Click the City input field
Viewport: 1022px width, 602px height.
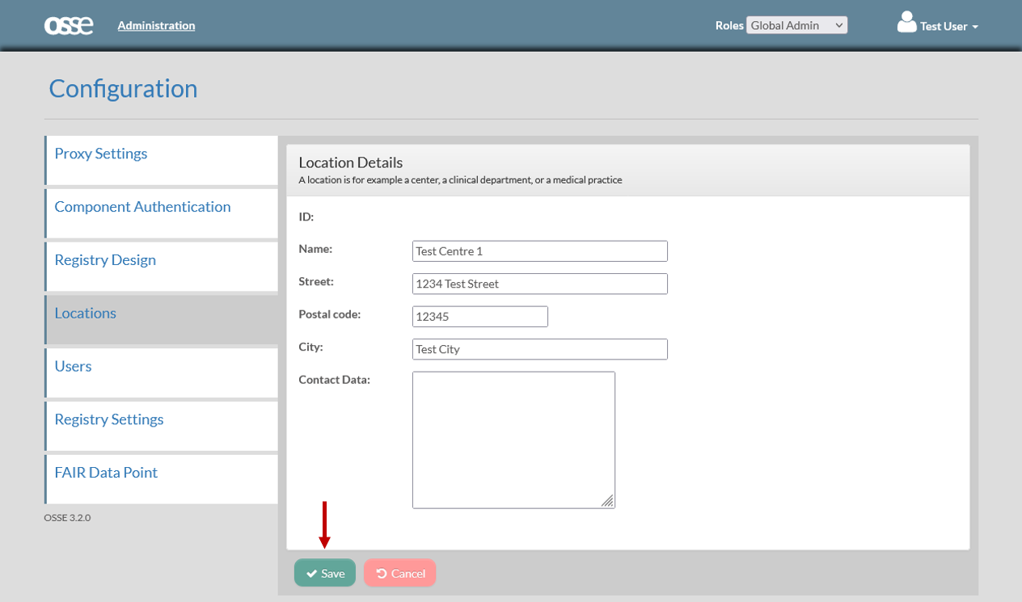pos(540,349)
